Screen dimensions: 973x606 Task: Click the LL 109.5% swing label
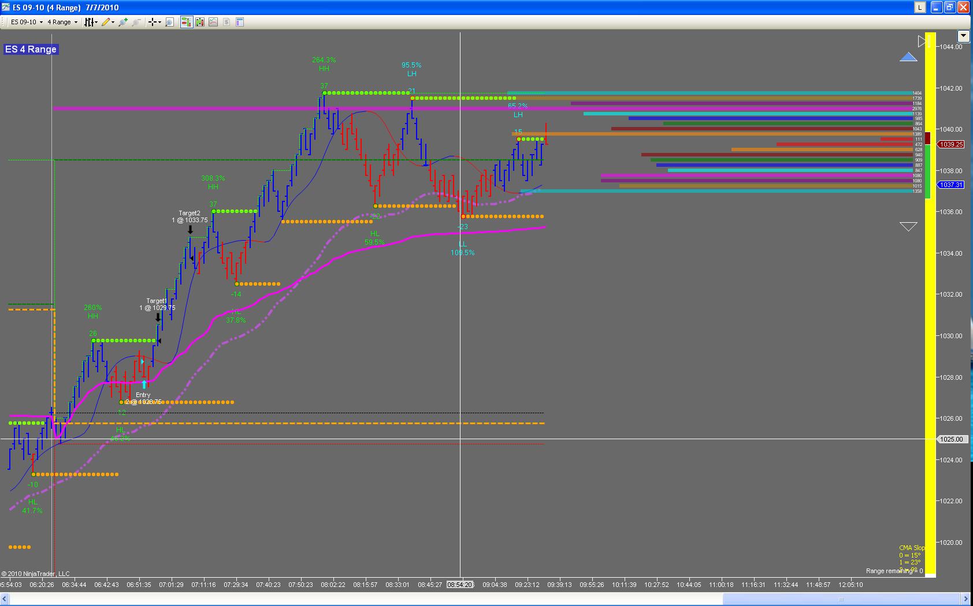462,248
